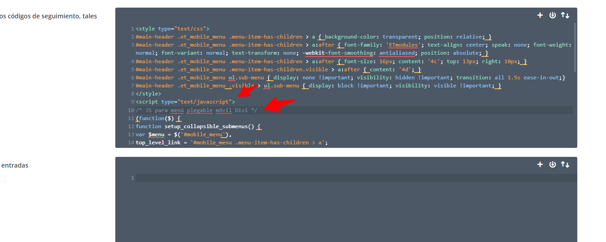Click up-down arrows icon of the bottom editor
606x242 pixels.
click(x=565, y=164)
